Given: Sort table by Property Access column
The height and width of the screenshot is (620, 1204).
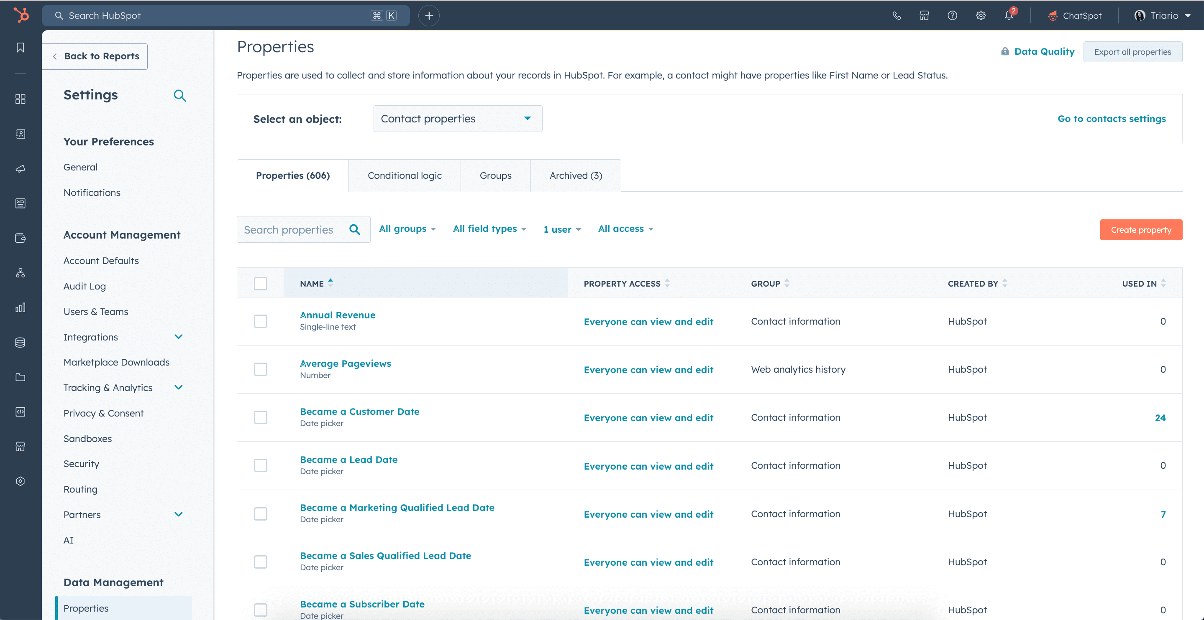Looking at the screenshot, I should point(626,283).
